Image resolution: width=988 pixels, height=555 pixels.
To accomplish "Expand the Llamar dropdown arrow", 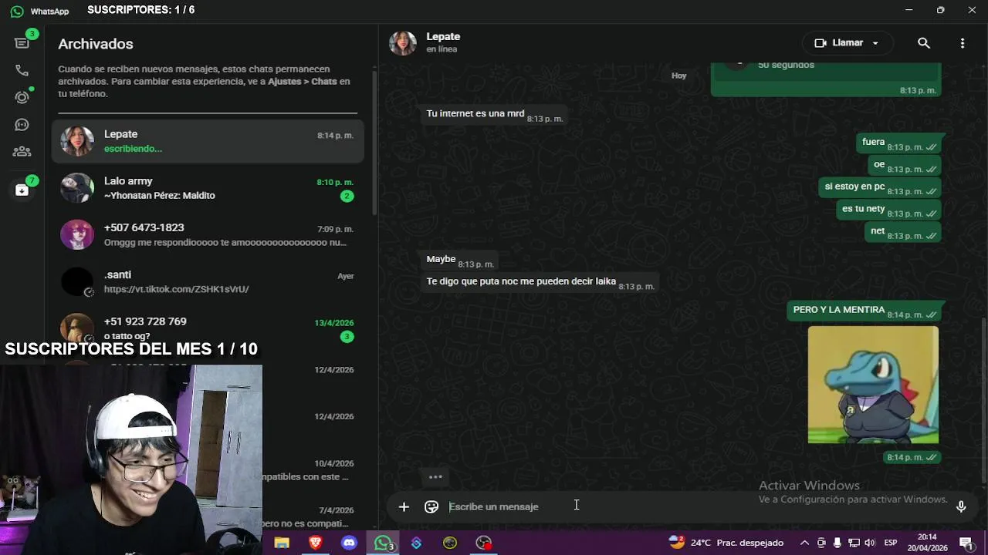I will (875, 43).
